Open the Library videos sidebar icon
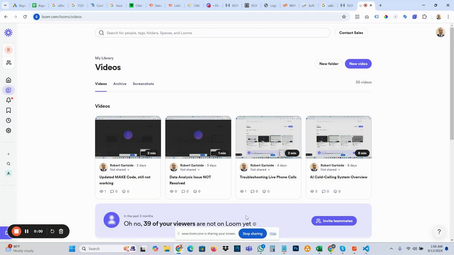 9,90
